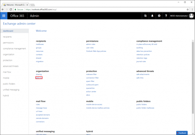
Task: Open retention policies link
Action: point(143,55)
